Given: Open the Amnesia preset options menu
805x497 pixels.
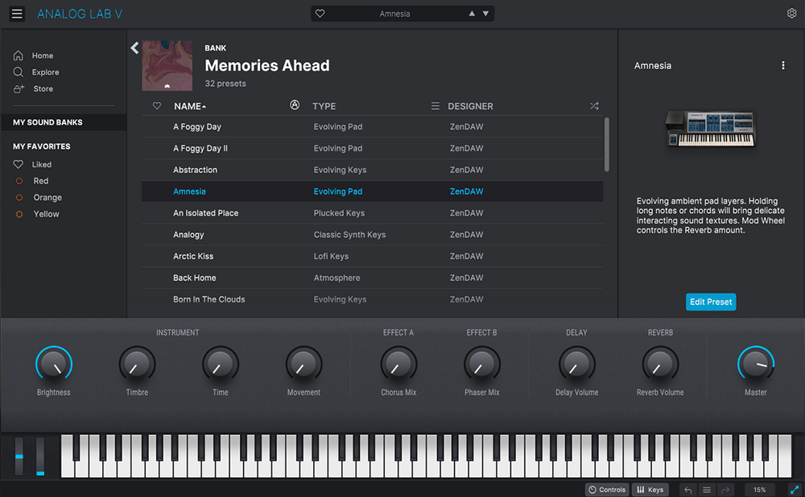Looking at the screenshot, I should [783, 65].
